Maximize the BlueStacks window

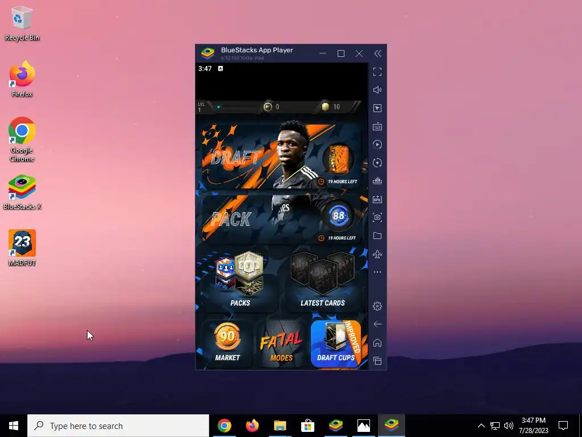[x=341, y=53]
